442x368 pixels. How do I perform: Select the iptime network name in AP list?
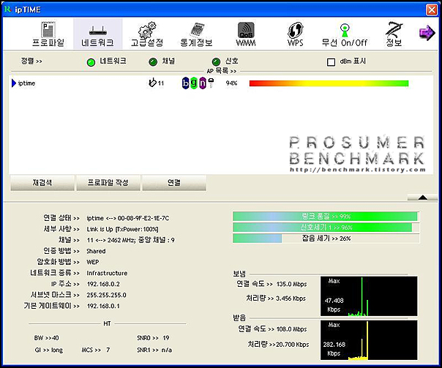pos(27,83)
